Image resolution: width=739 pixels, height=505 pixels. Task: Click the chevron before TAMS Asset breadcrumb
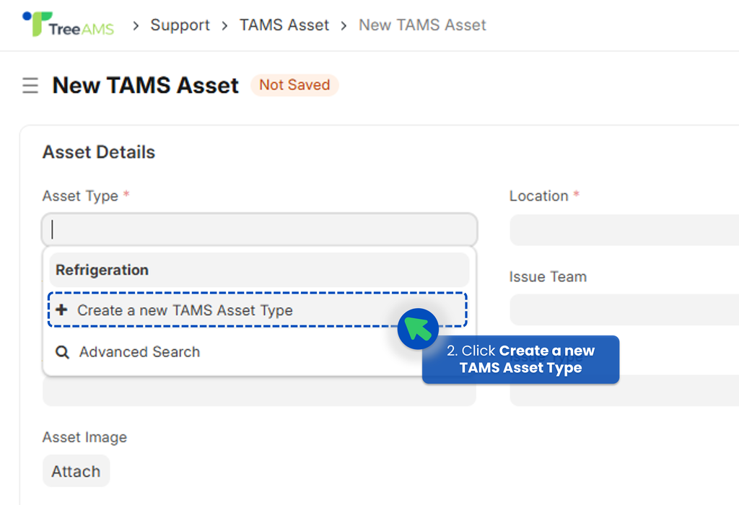point(225,25)
